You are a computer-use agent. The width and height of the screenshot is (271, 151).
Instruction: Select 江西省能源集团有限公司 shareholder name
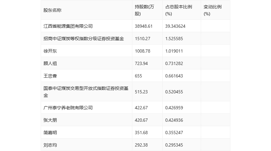click(68, 26)
